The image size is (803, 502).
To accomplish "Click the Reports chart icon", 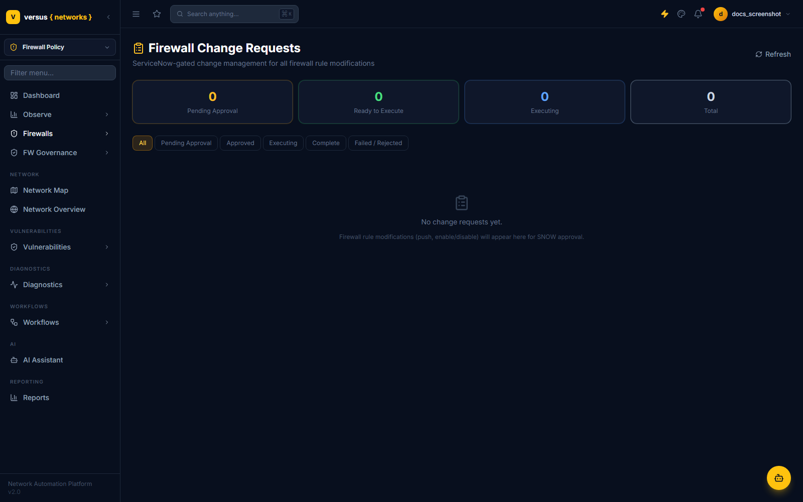I will (14, 398).
